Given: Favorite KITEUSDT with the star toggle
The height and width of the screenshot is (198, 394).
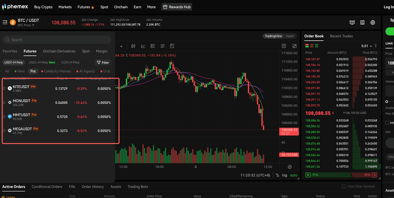Looking at the screenshot, I should pos(4,88).
